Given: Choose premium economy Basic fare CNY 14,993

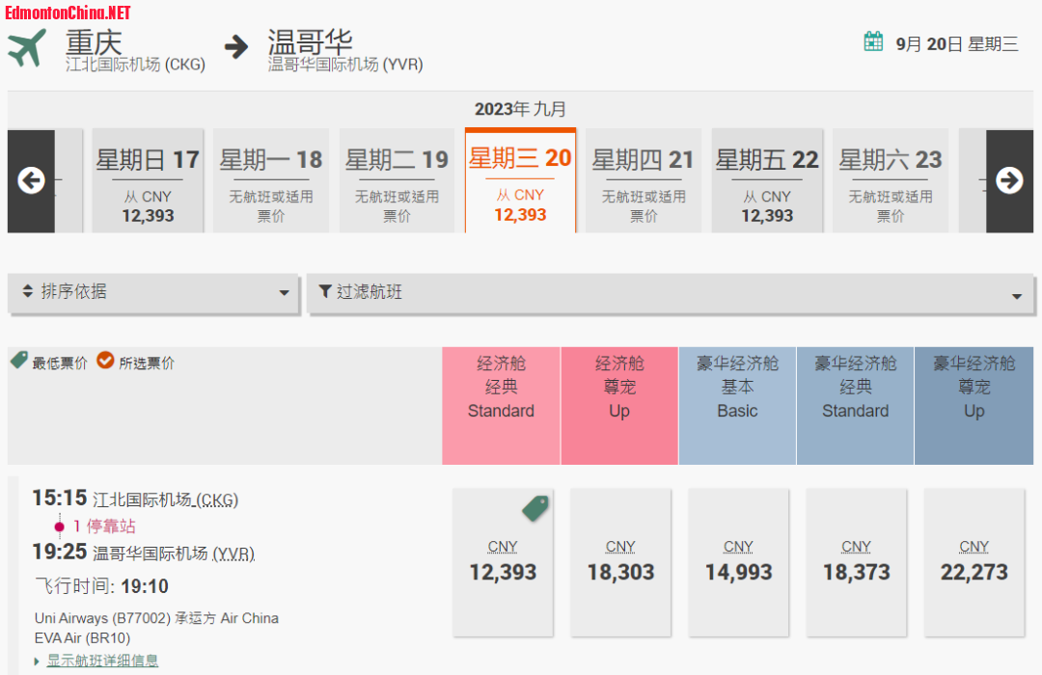Looking at the screenshot, I should click(x=738, y=562).
